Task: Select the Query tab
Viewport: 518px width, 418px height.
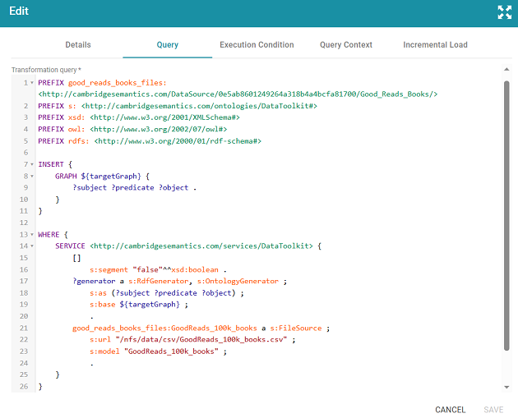Action: (167, 45)
